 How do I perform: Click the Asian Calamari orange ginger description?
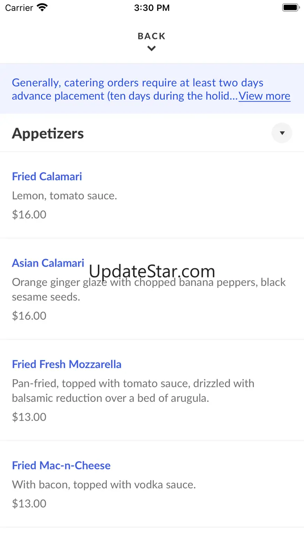click(x=149, y=289)
